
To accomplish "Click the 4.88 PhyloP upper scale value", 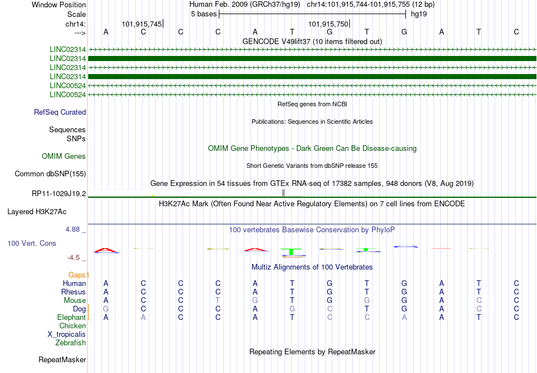I will (x=72, y=229).
